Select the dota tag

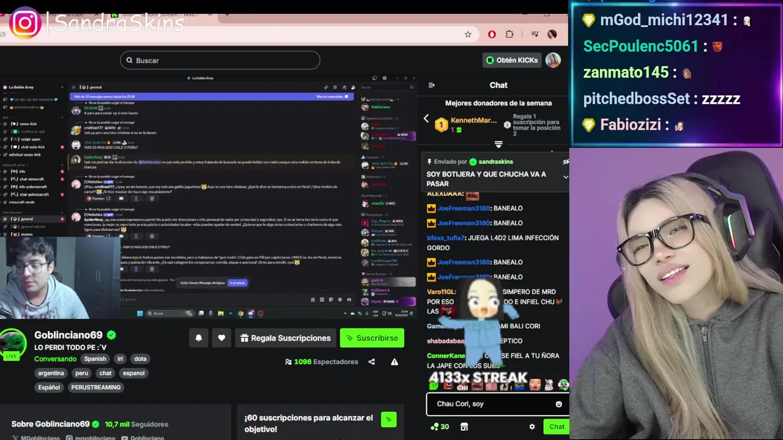(141, 359)
